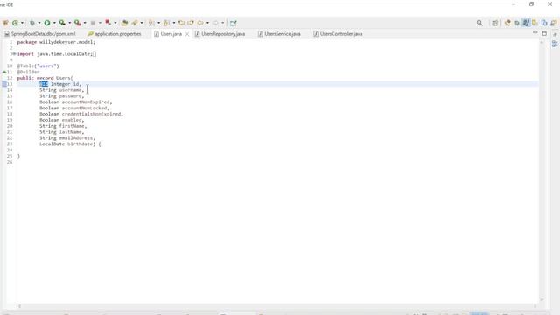Viewport: 560px width, 315px height.
Task: Click the yellow arrow icon just left of Back
Action: pyautogui.click(x=191, y=23)
